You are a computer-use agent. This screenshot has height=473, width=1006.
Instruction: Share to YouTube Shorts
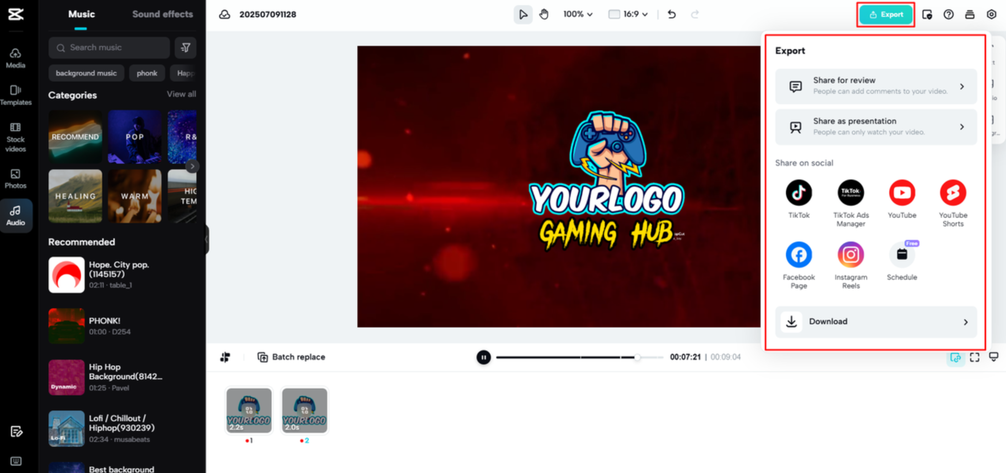click(x=953, y=192)
